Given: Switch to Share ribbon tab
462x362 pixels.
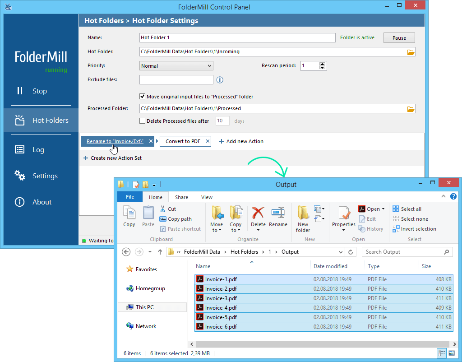Looking at the screenshot, I should (x=181, y=197).
